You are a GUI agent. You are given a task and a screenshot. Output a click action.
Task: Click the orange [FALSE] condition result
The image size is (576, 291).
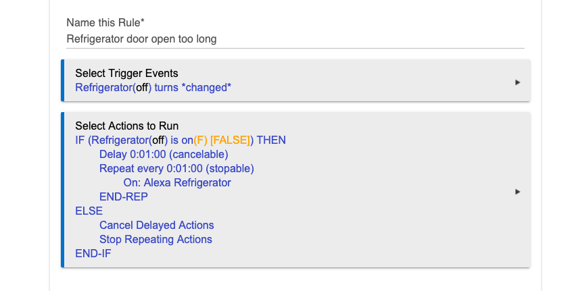tap(231, 140)
